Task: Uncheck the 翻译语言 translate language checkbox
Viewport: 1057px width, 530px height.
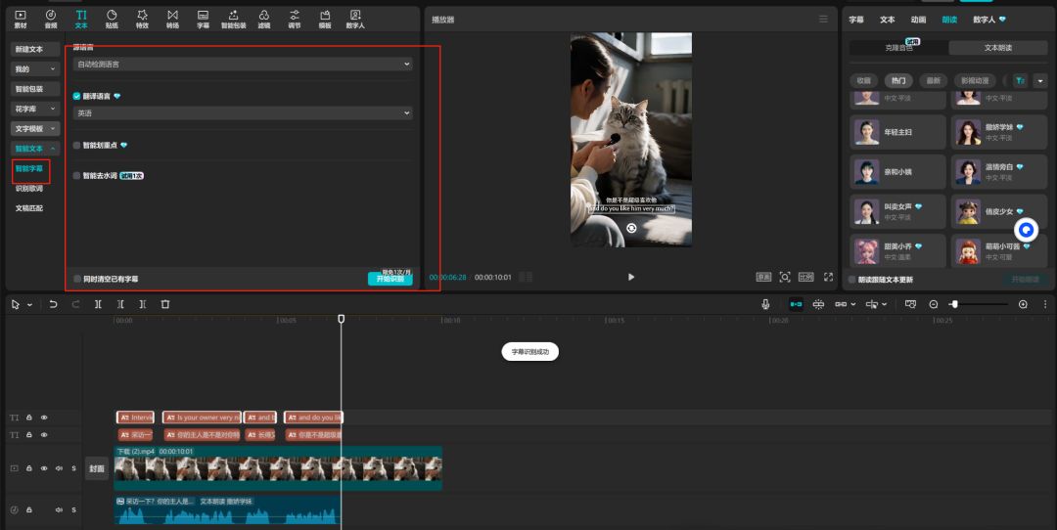Action: click(77, 96)
